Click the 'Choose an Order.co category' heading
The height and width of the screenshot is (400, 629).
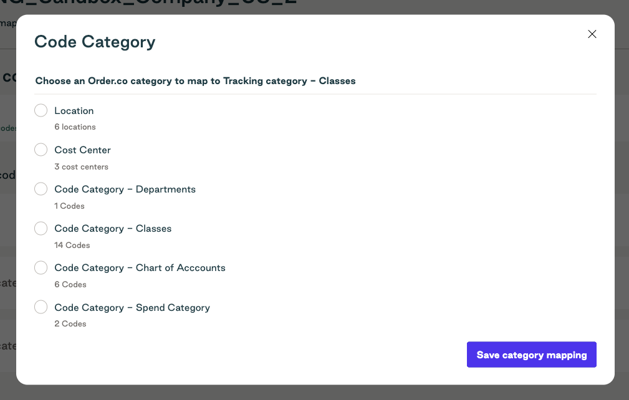(x=195, y=81)
